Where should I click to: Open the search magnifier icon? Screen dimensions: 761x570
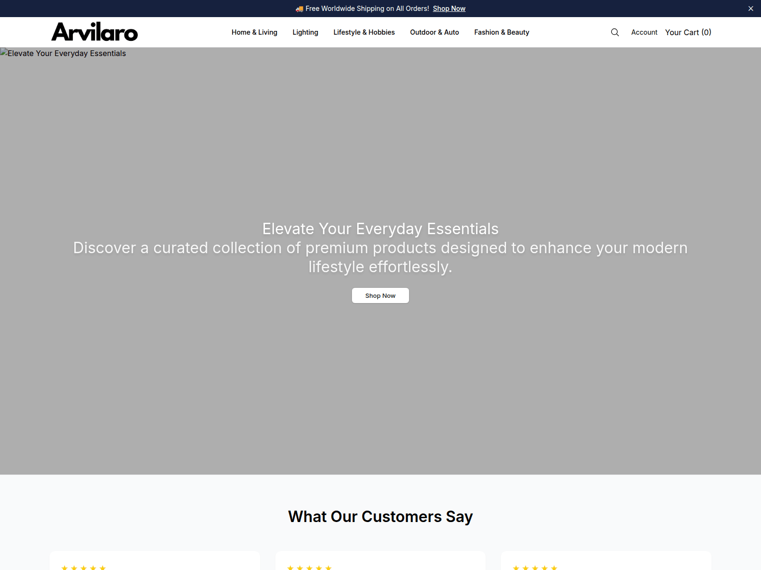(x=615, y=32)
